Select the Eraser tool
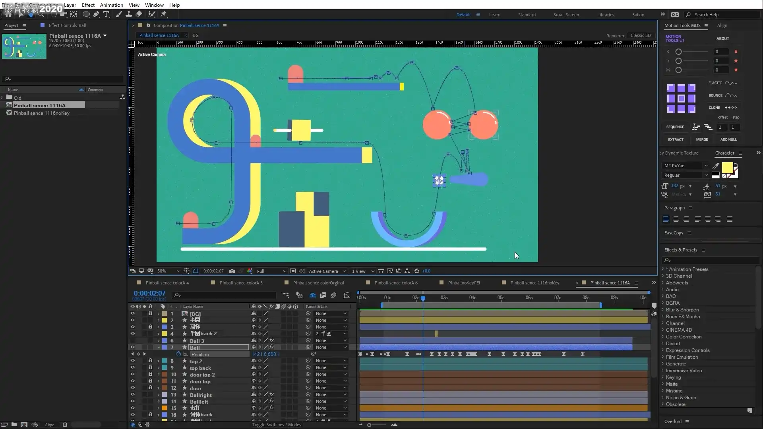 pos(139,14)
